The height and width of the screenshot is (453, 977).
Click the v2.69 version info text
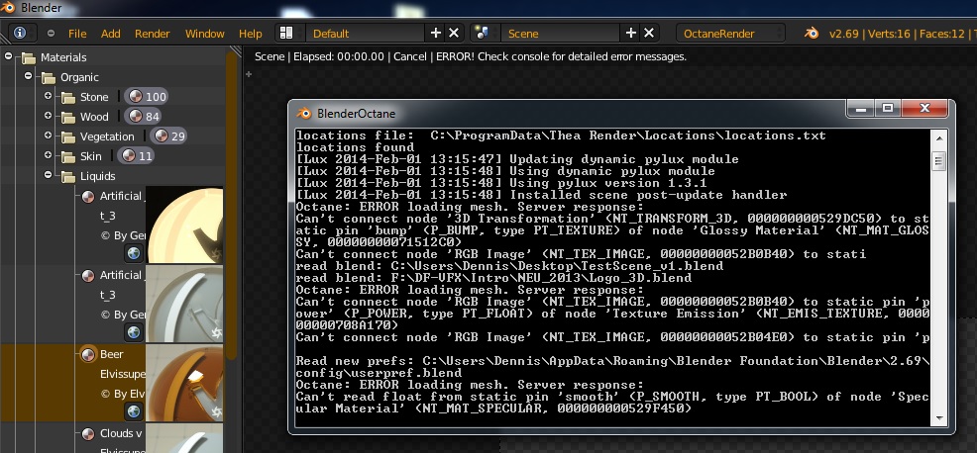tap(844, 34)
